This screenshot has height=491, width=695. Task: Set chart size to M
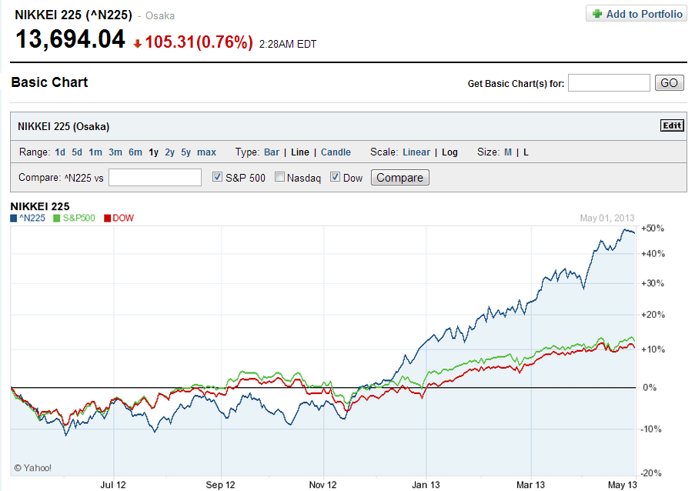tap(508, 152)
